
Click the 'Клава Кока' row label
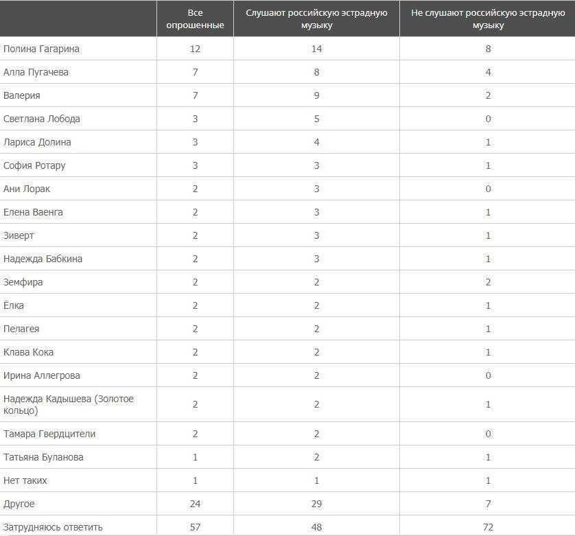[x=28, y=352]
